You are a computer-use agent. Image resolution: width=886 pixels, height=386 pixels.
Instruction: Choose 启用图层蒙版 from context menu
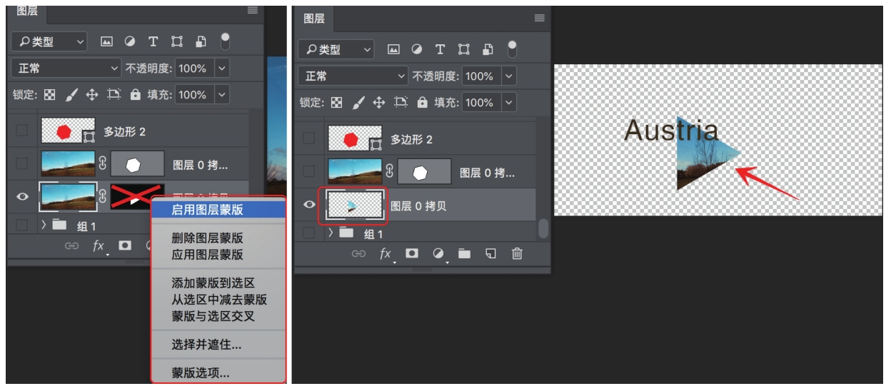coord(218,209)
